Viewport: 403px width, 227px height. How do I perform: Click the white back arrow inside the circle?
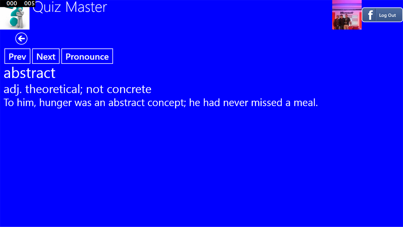click(21, 38)
